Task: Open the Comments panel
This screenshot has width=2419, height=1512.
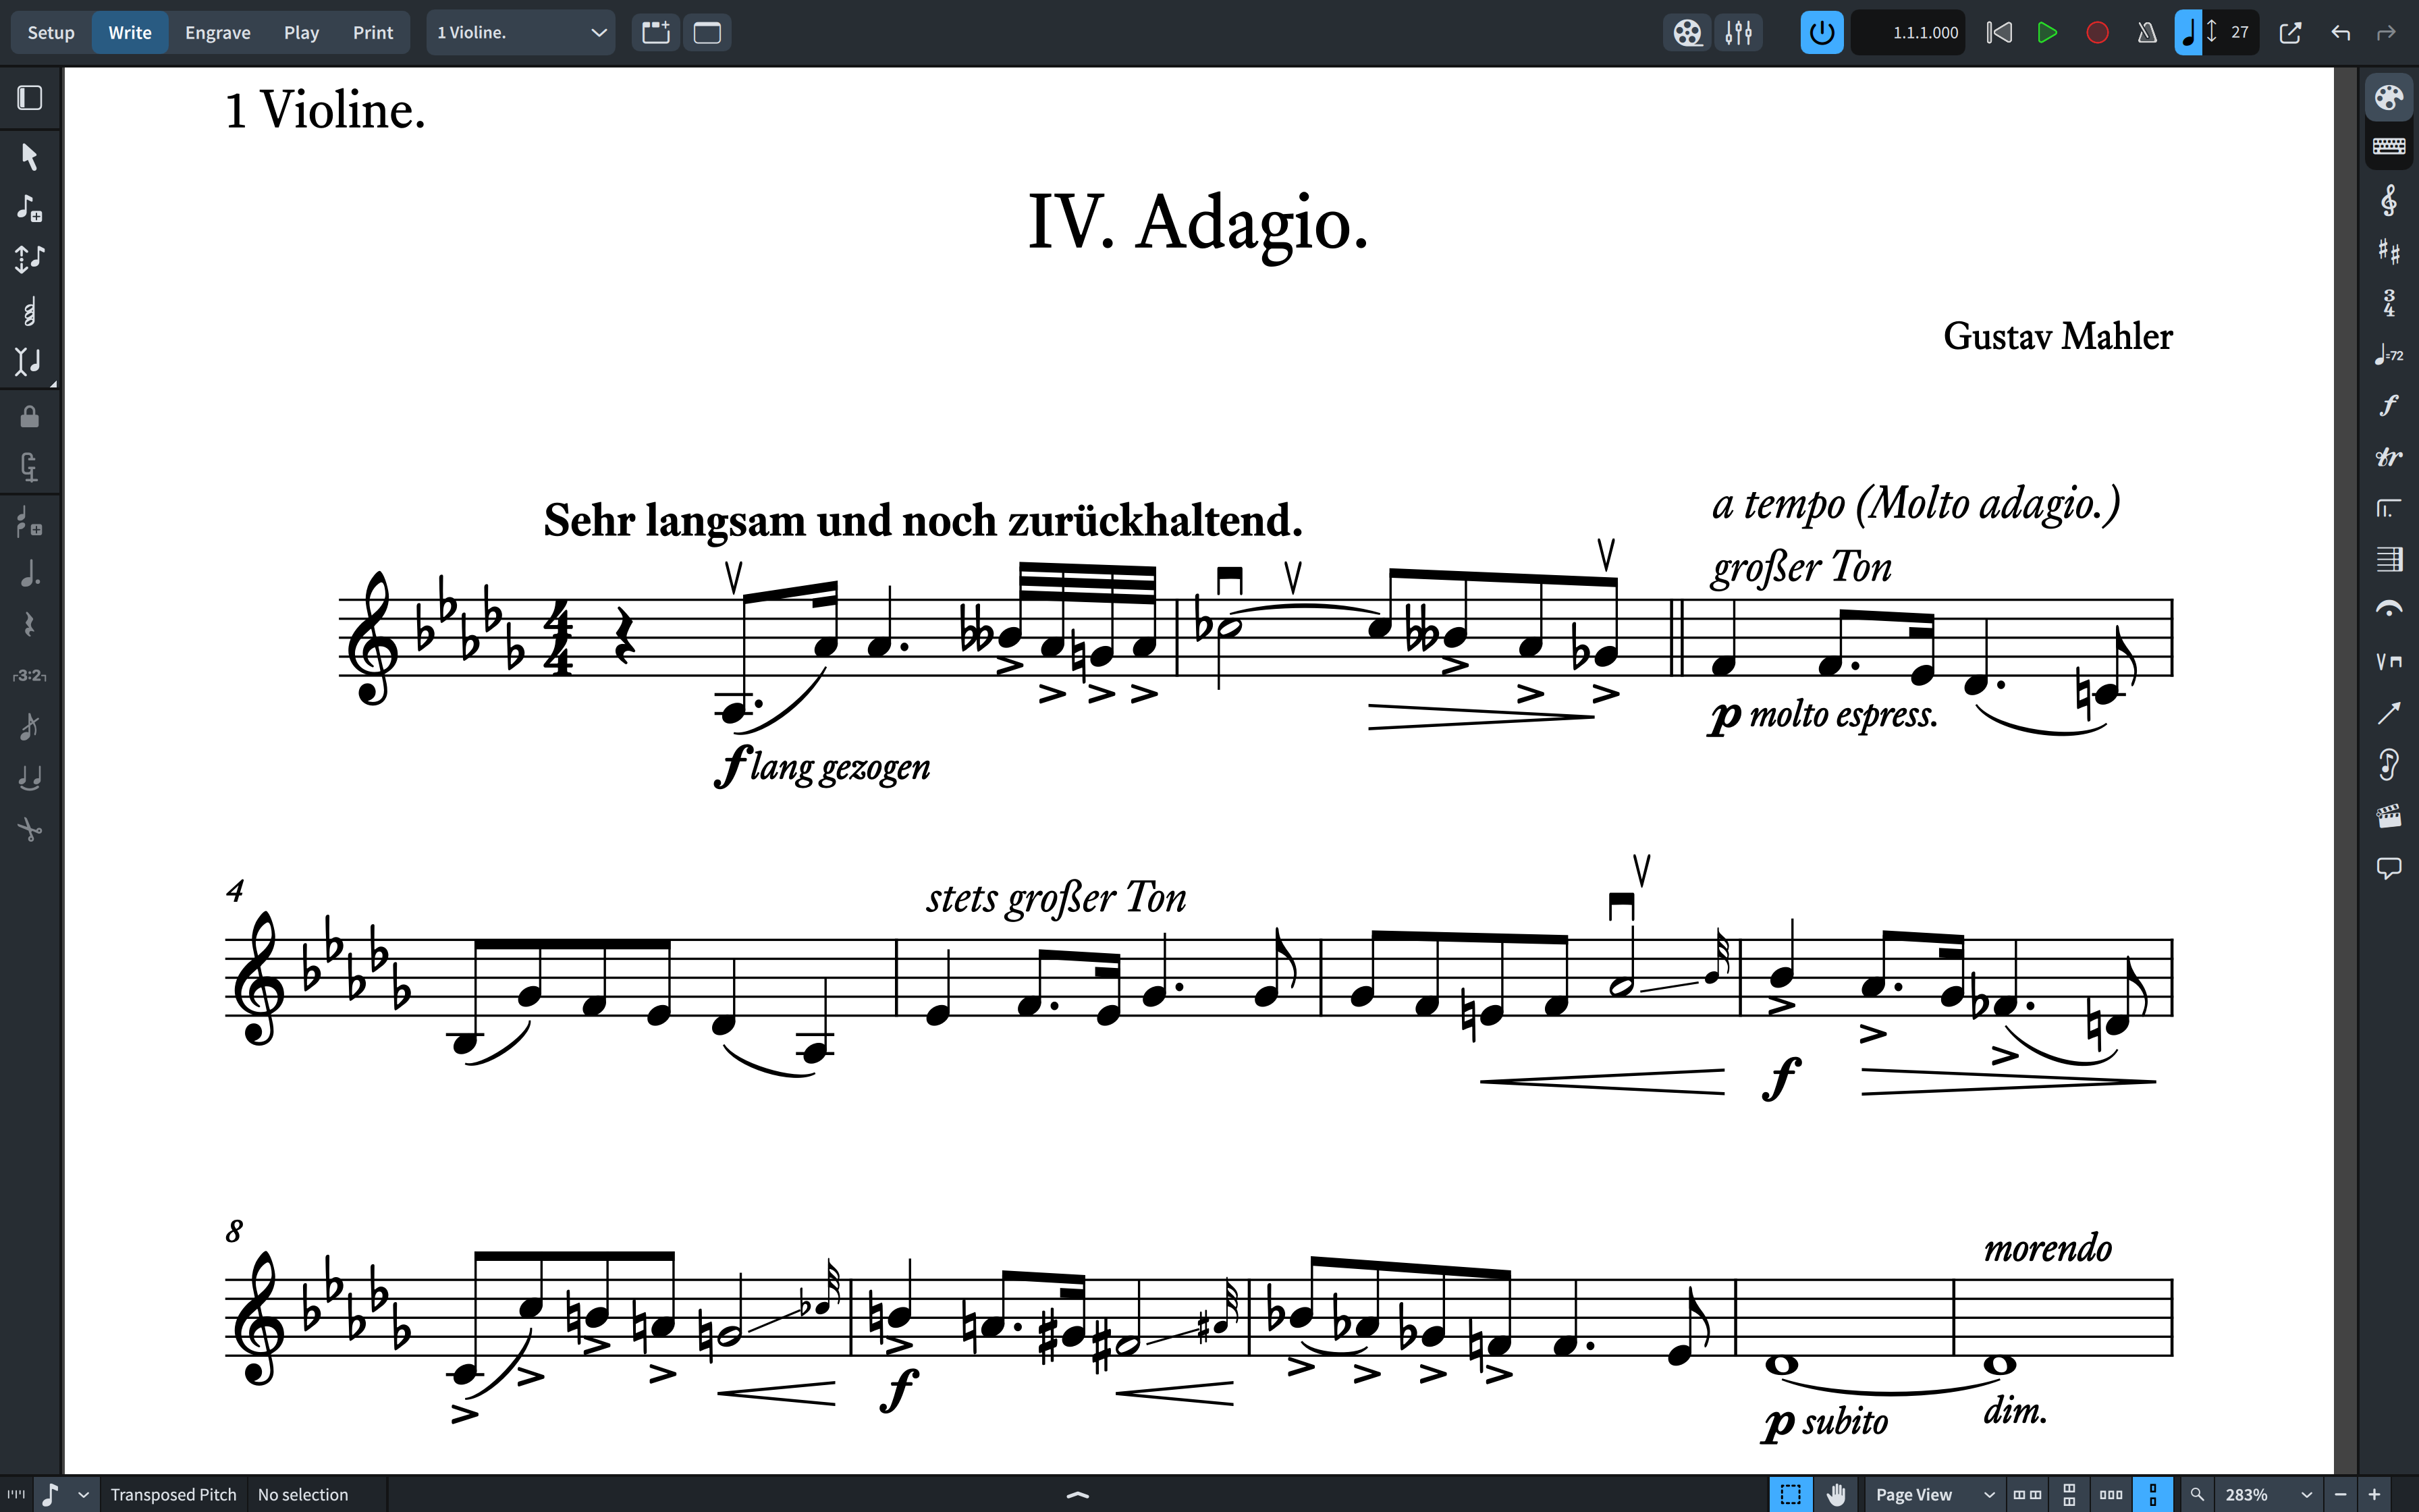Action: 2389,867
